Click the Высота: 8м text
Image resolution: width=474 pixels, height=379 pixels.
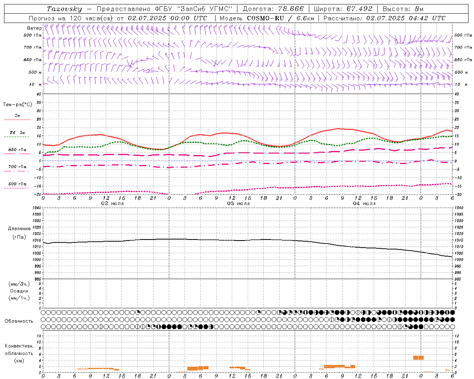[x=403, y=9]
